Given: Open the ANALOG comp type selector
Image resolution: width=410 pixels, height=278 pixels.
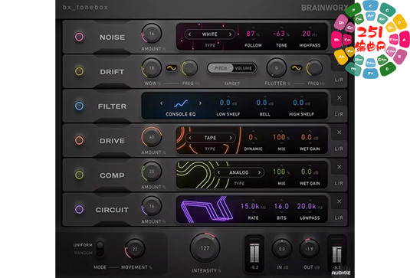Looking at the screenshot, I should tap(239, 172).
